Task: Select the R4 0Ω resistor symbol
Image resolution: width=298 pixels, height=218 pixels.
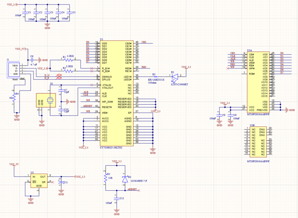Action: pyautogui.click(x=14, y=98)
